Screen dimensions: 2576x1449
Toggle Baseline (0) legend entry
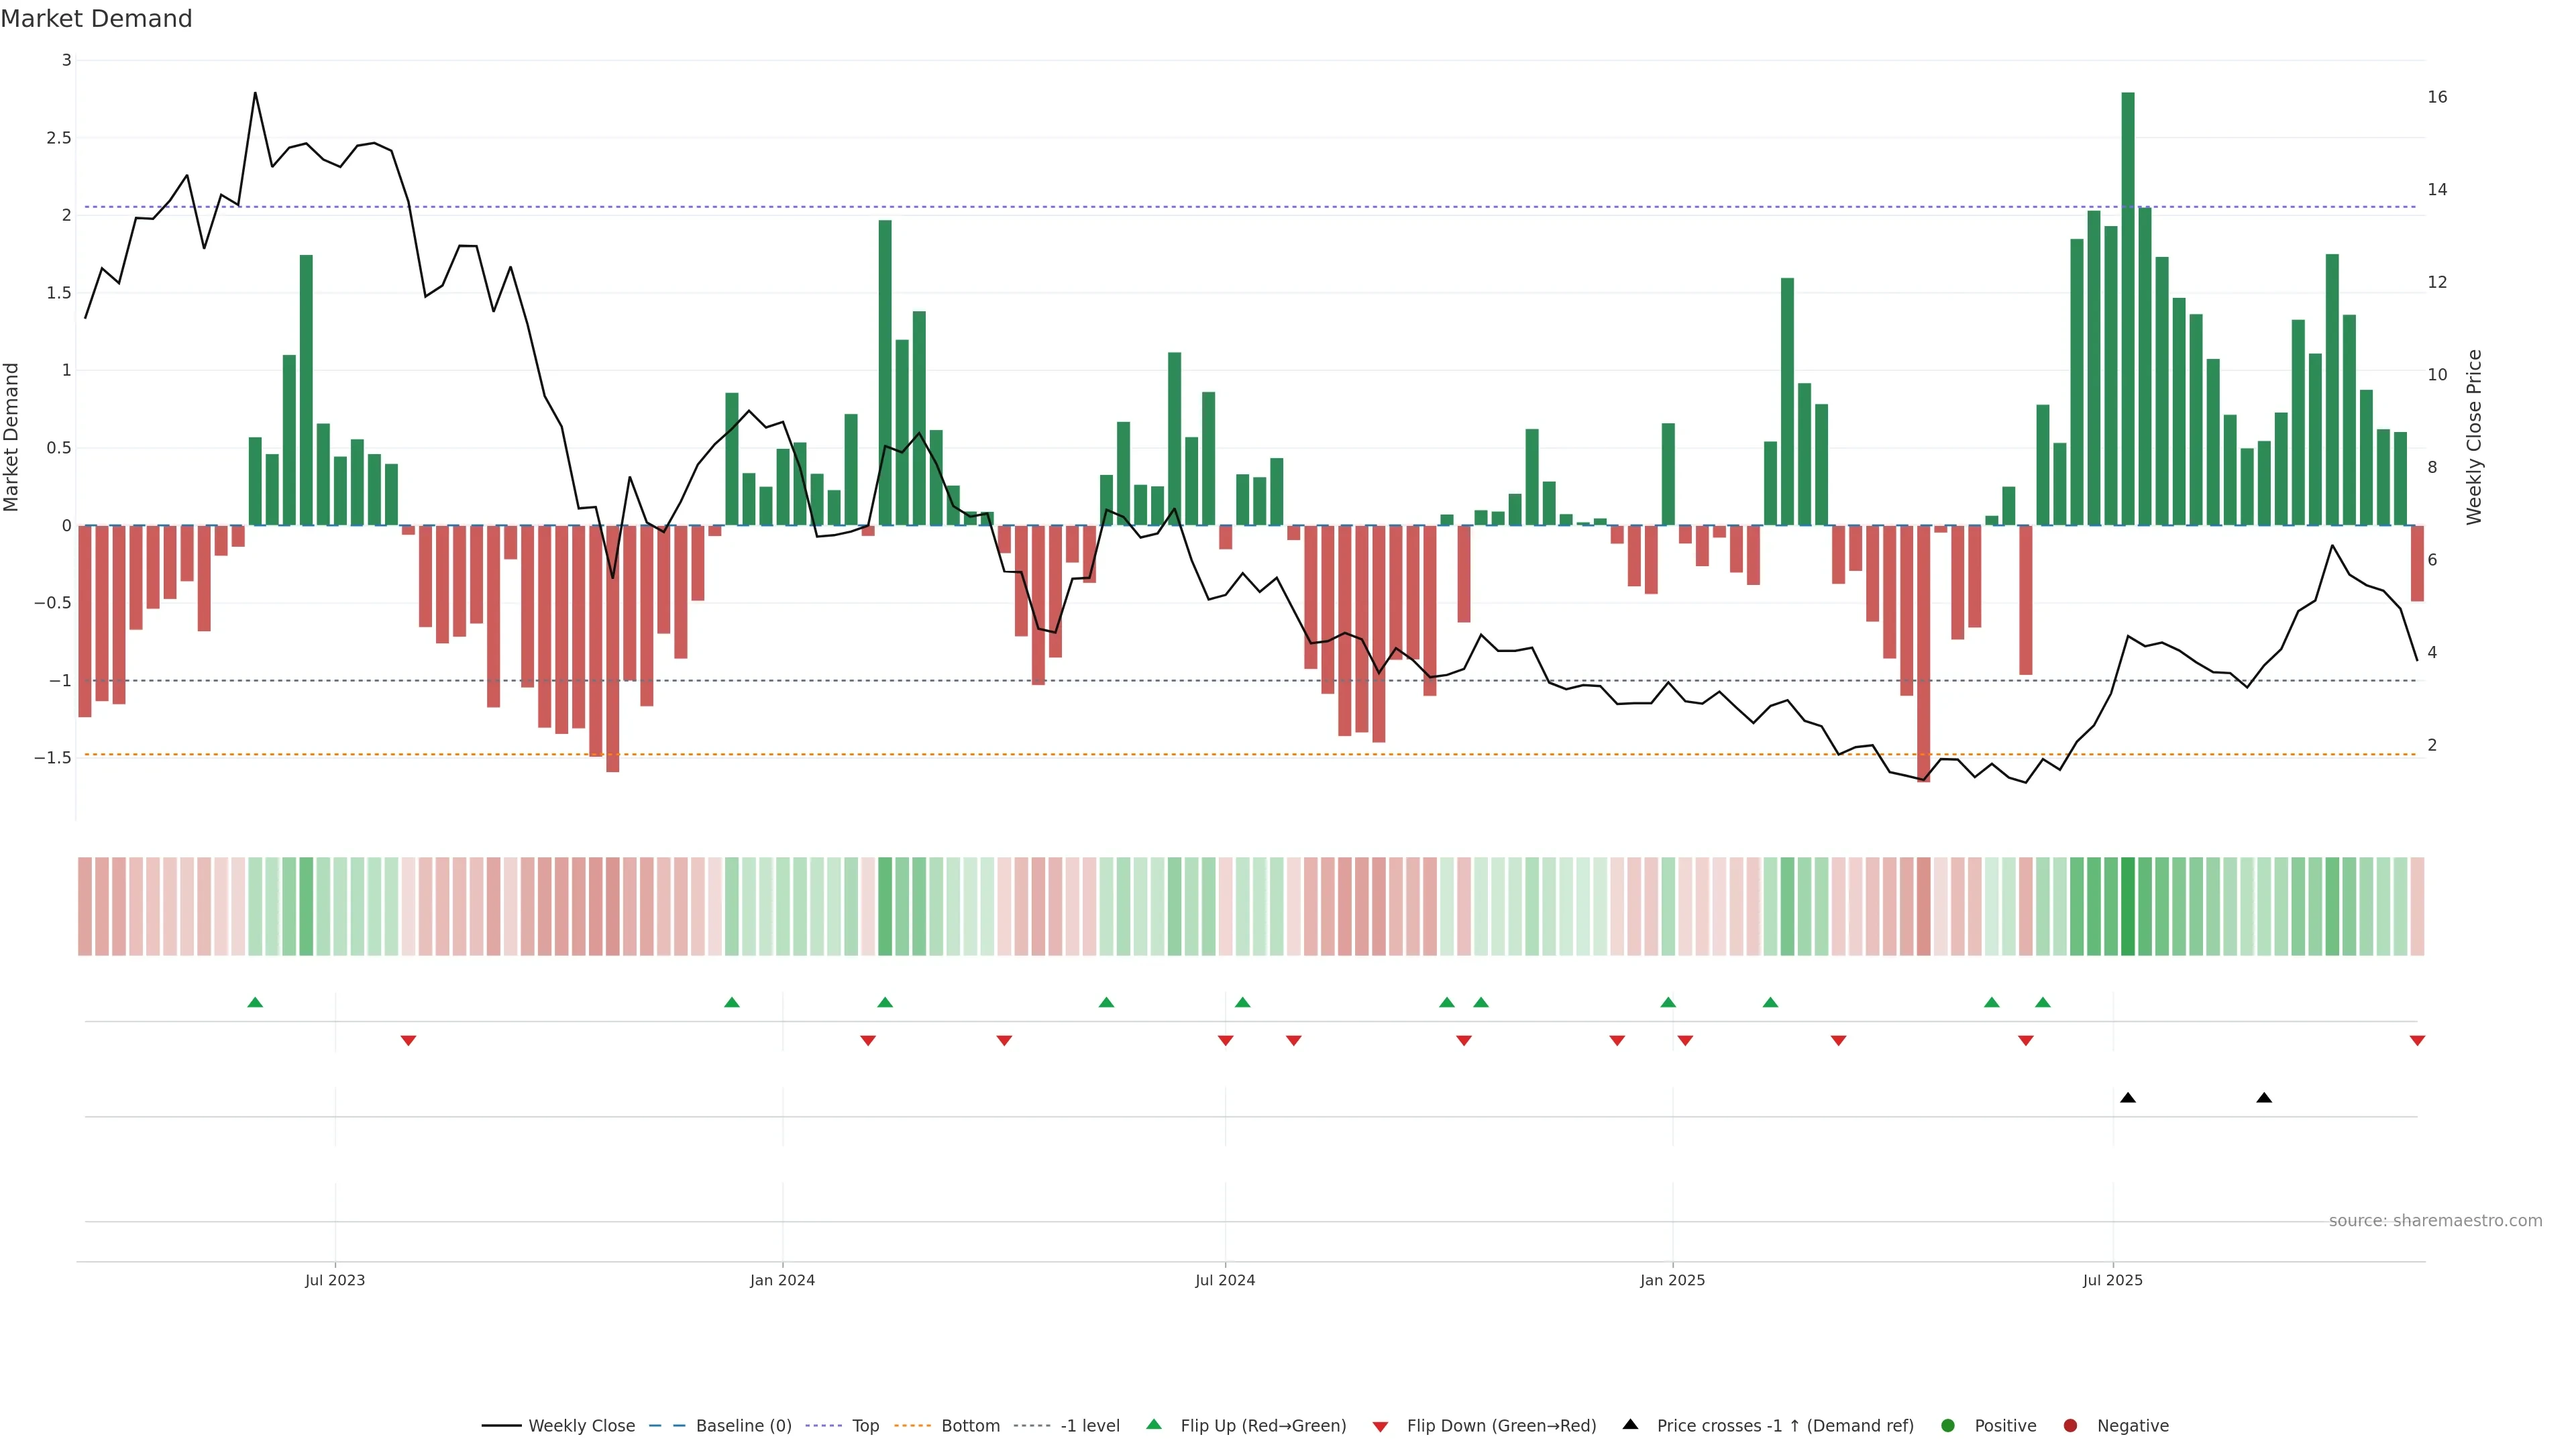click(743, 1426)
